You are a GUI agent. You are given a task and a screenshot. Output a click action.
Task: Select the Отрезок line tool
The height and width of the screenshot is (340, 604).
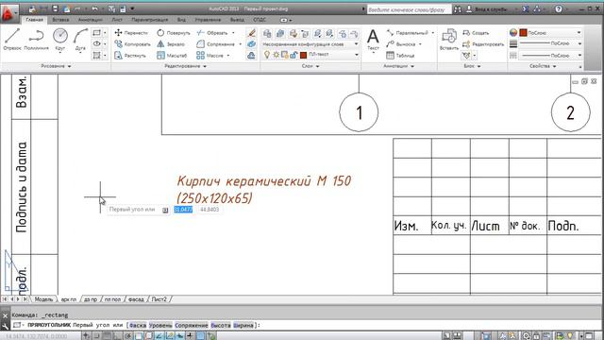pos(12,40)
